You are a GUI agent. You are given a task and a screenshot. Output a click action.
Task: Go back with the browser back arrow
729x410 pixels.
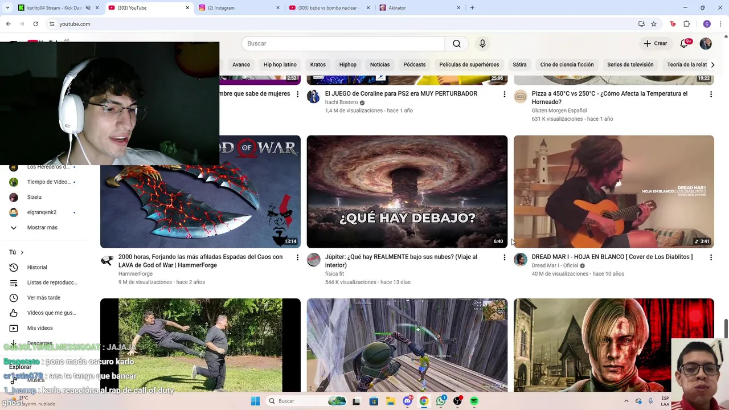click(x=8, y=24)
